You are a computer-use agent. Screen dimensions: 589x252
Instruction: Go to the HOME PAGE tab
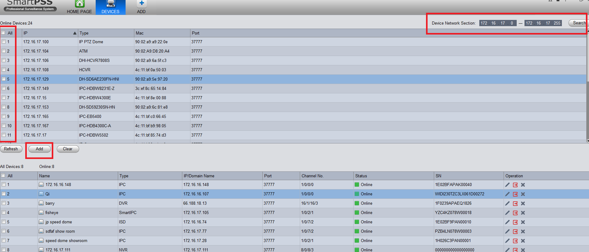(x=80, y=7)
